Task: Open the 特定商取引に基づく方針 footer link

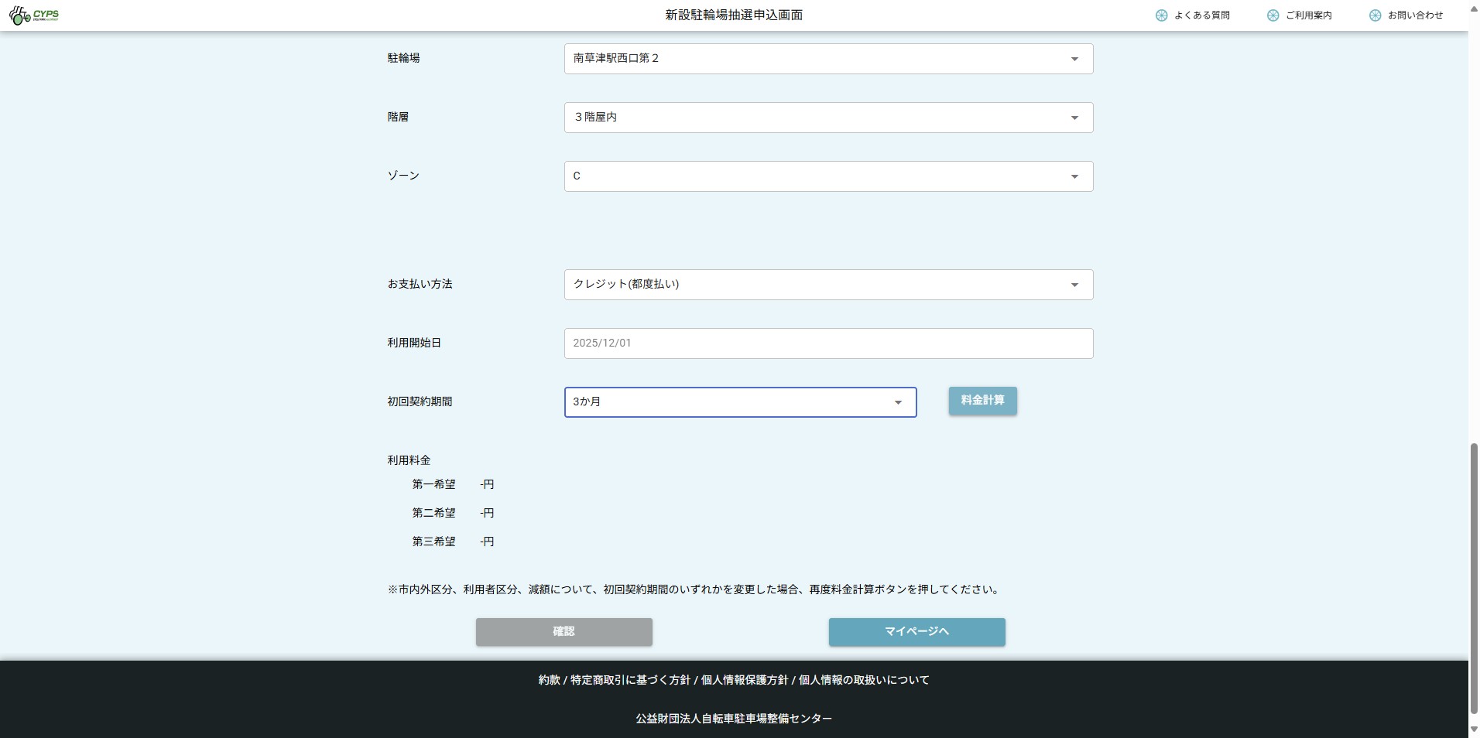Action: pos(630,680)
